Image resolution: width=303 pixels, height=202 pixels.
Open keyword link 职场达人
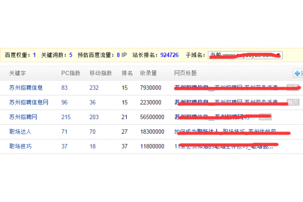coord(20,132)
